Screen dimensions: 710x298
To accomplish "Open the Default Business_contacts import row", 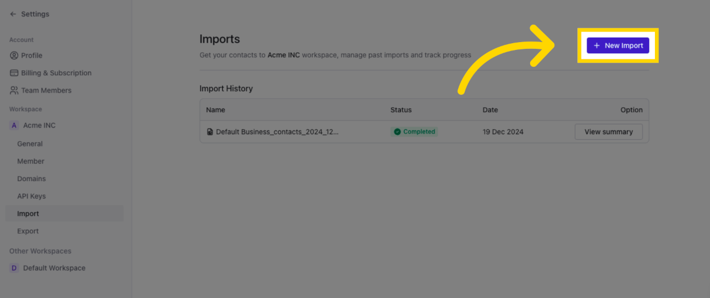I will [277, 132].
